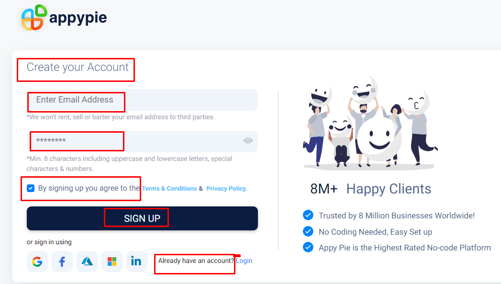Uncheck the signing up agreement checkbox

[x=31, y=188]
